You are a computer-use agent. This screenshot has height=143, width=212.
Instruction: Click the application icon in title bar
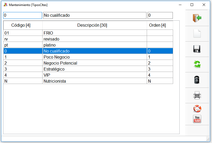pos(5,5)
